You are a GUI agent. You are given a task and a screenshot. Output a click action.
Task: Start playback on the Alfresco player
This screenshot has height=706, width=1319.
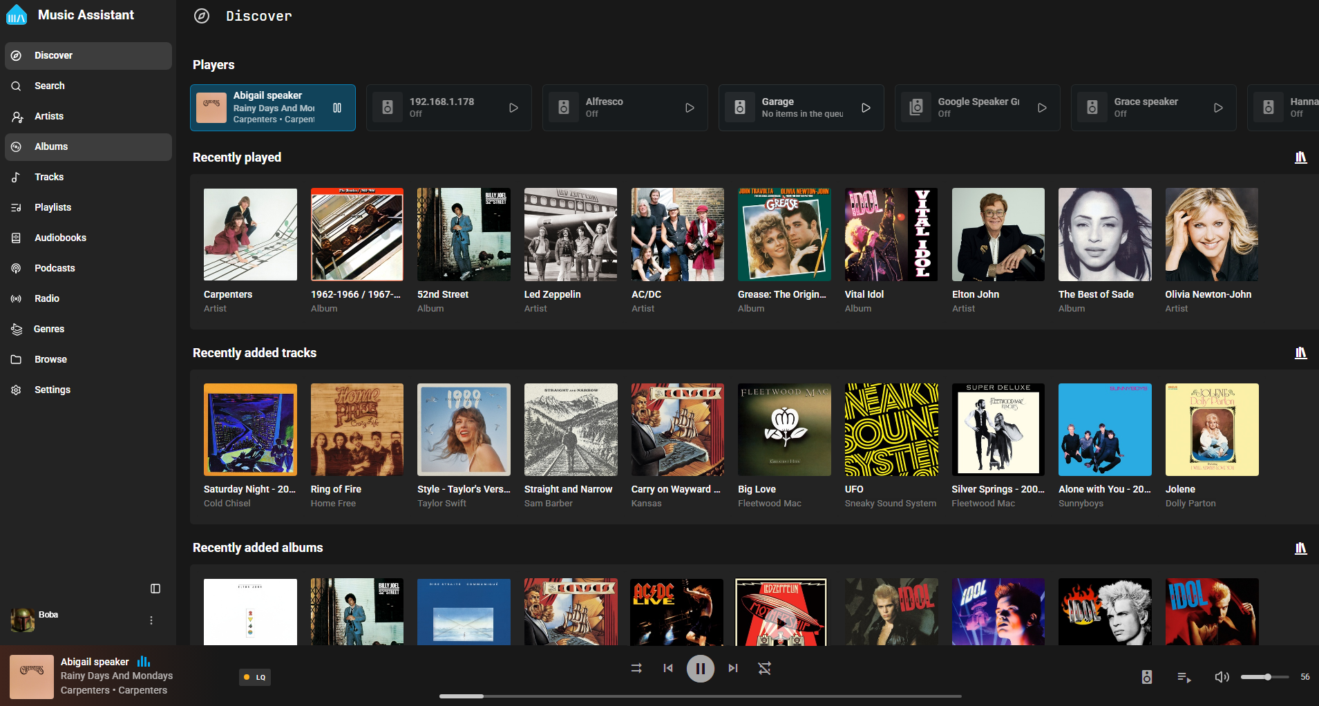click(x=689, y=108)
